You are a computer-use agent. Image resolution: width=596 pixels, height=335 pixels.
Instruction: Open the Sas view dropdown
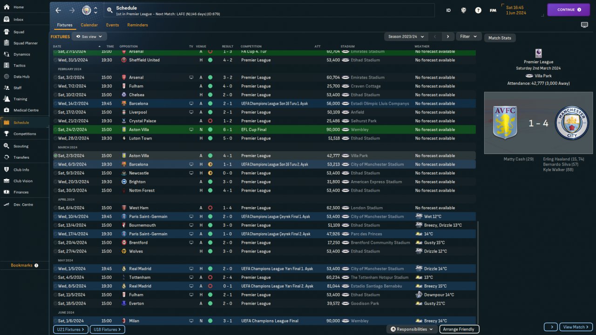coord(89,36)
